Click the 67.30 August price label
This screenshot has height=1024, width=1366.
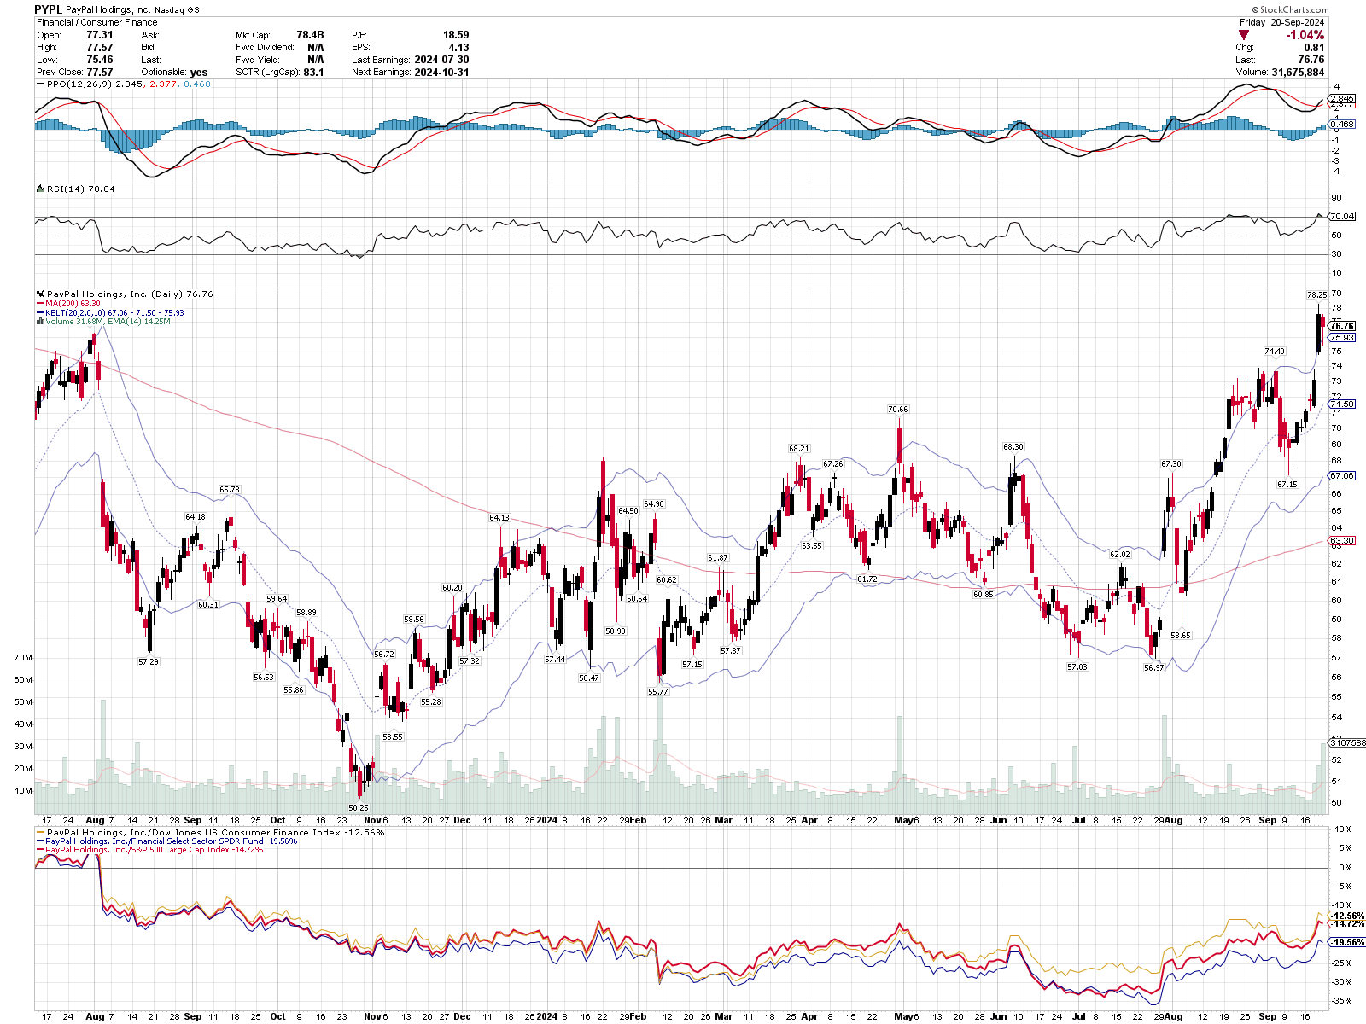(x=1171, y=464)
